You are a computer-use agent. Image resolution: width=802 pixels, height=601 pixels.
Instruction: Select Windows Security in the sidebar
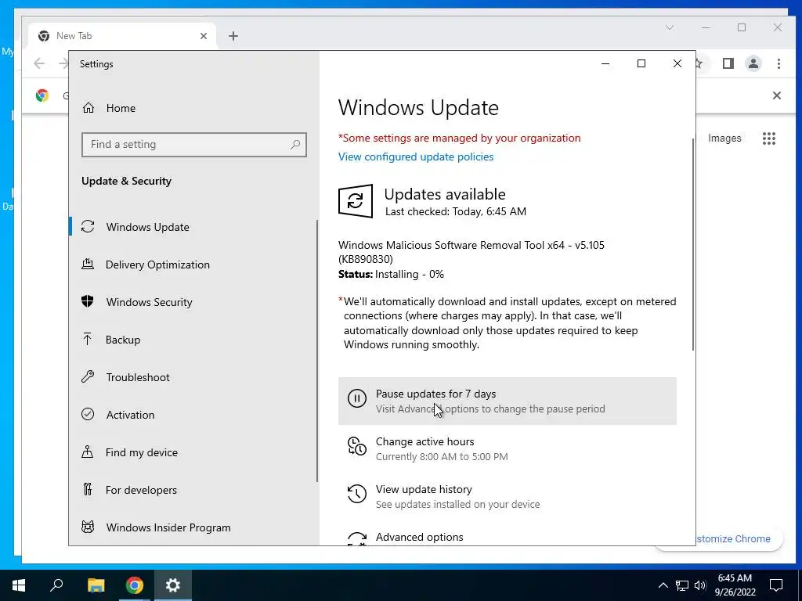click(193, 302)
